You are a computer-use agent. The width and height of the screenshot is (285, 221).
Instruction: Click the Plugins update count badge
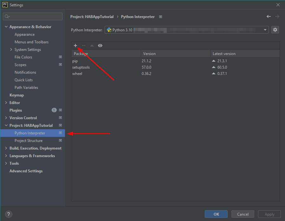54,110
